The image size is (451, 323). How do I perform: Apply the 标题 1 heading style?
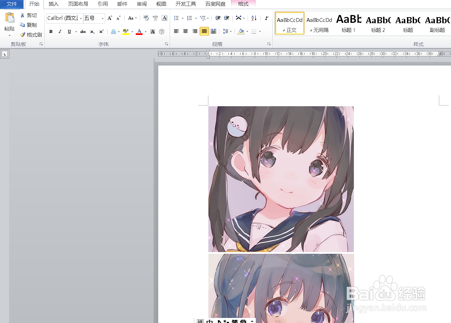tap(348, 23)
